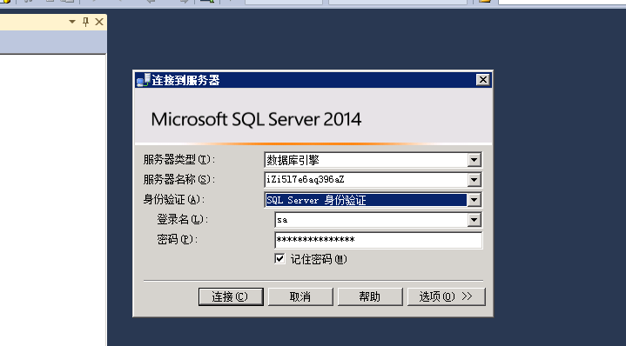Focus the 密码 password field
Viewport: 626px width, 346px height.
pyautogui.click(x=379, y=240)
